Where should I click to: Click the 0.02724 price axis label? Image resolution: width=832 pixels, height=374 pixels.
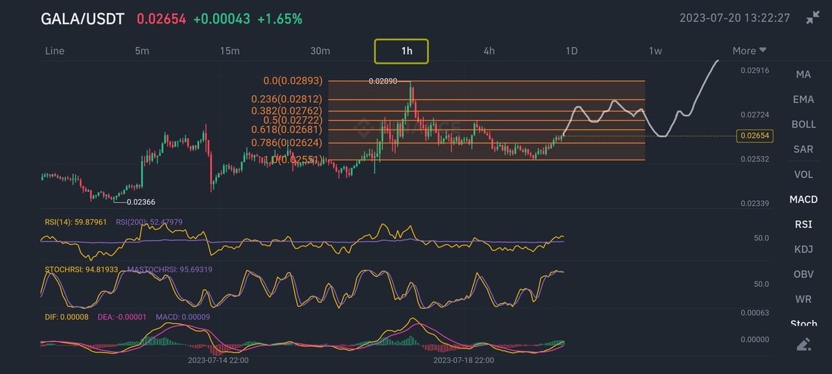coord(755,114)
